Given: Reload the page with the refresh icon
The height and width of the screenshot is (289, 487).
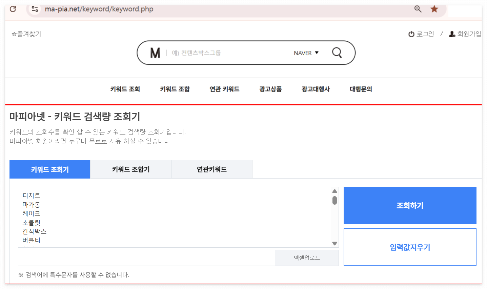Looking at the screenshot, I should click(13, 9).
